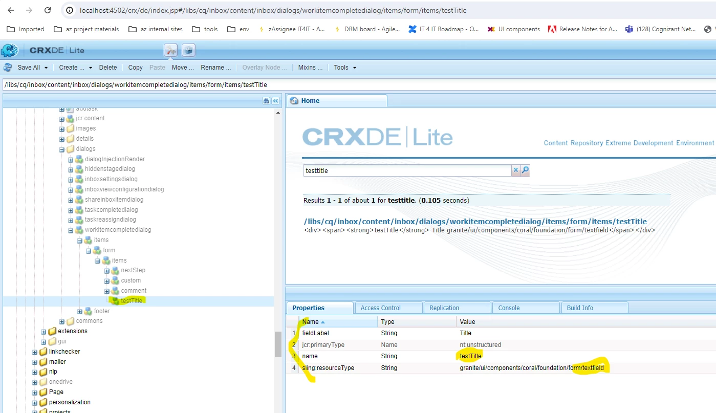The width and height of the screenshot is (716, 413).
Task: Click the CRXDE Lite globe logo icon
Action: [10, 50]
